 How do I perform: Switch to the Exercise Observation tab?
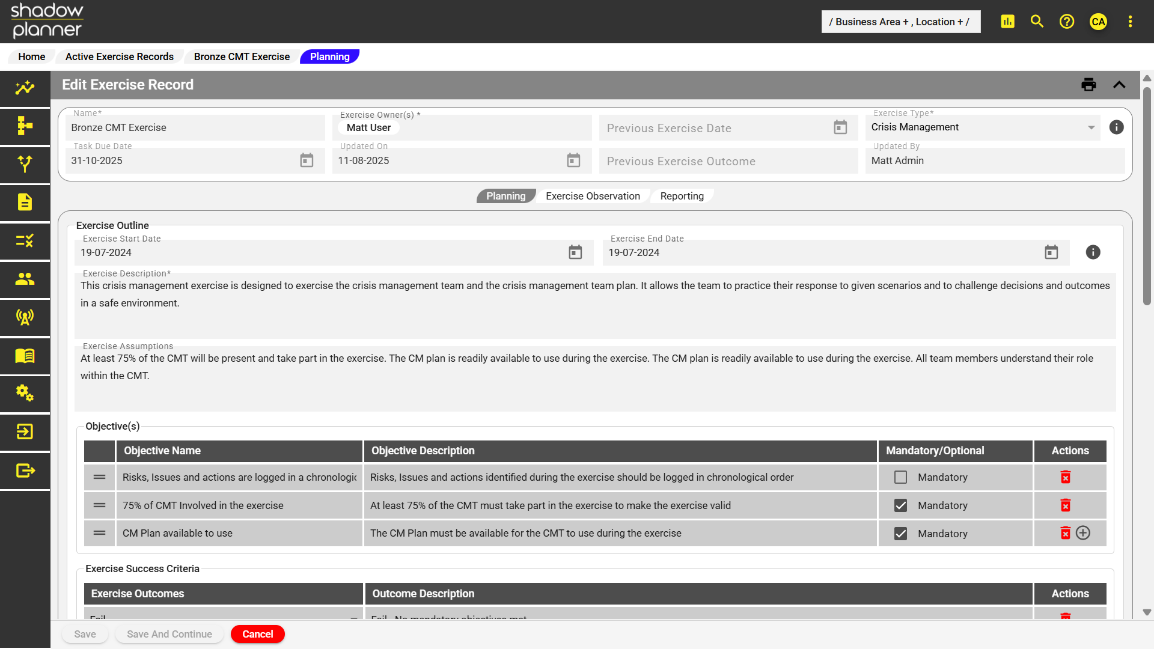click(592, 196)
